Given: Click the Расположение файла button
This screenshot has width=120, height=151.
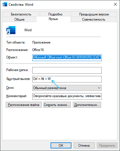Looking at the screenshot, I should point(24,105).
